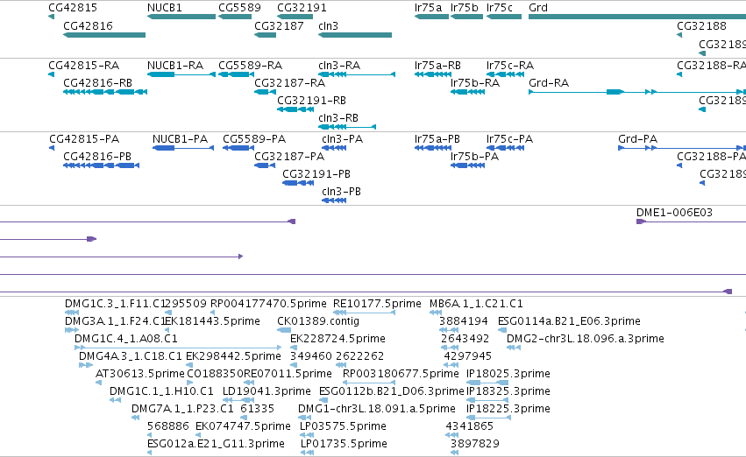This screenshot has width=746, height=457.
Task: Select transcript CG5589-RA
Action: click(250, 66)
